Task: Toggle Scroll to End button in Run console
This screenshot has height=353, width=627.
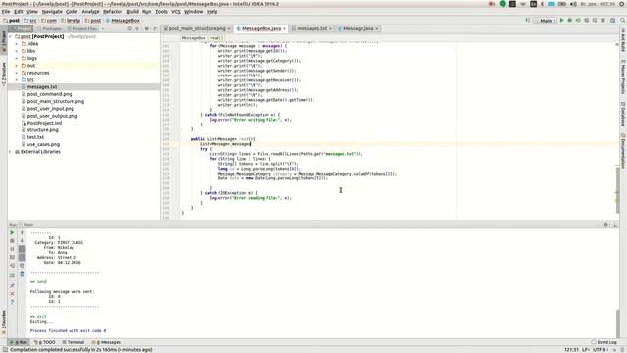Action: (x=22, y=257)
